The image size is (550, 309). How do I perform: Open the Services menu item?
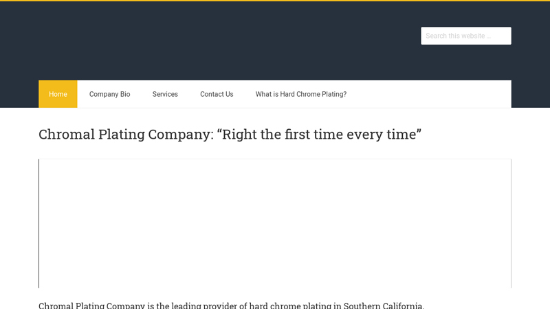tap(165, 94)
